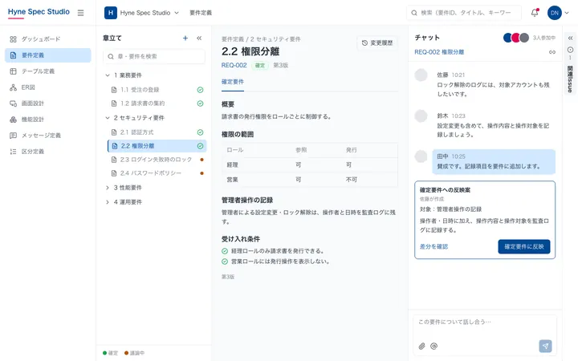
Task: Copy the chat link with the chain icon
Action: click(552, 52)
